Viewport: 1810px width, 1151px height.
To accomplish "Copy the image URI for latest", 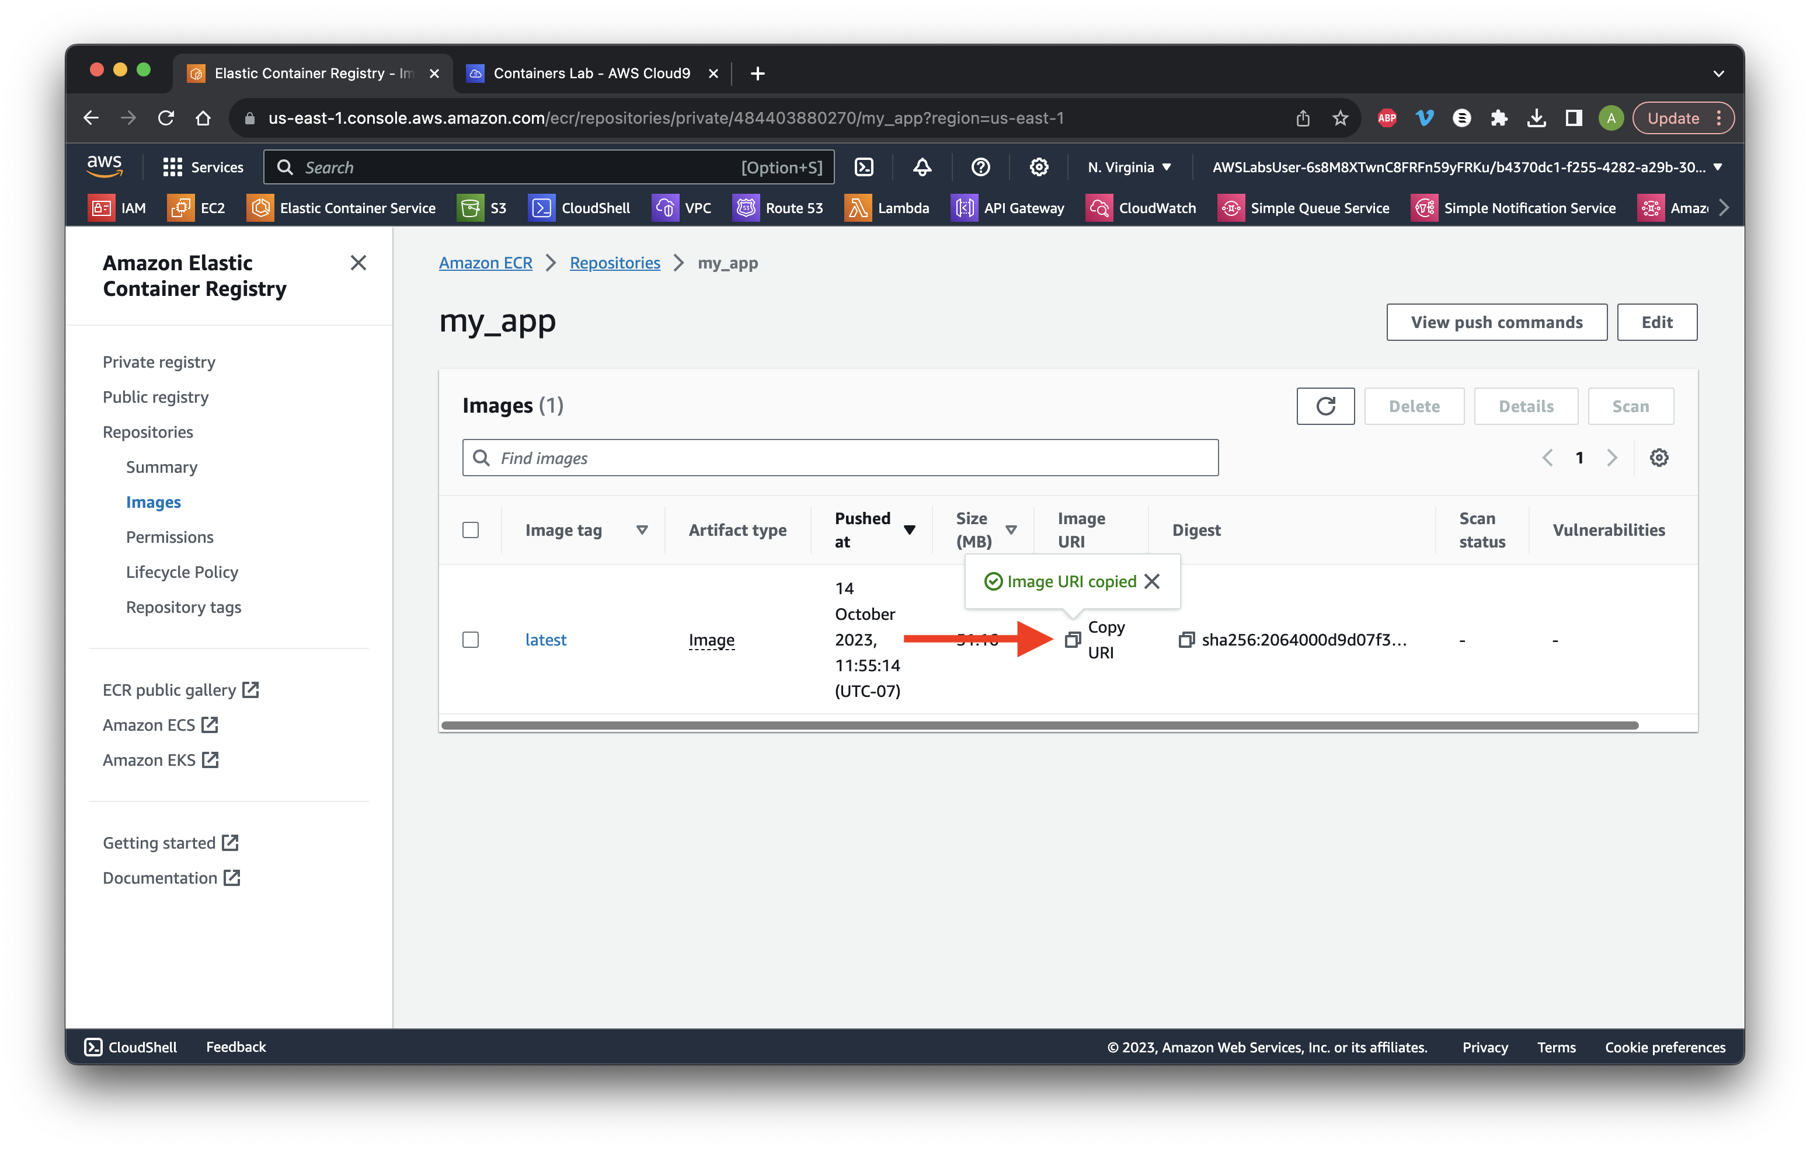I will pyautogui.click(x=1073, y=639).
